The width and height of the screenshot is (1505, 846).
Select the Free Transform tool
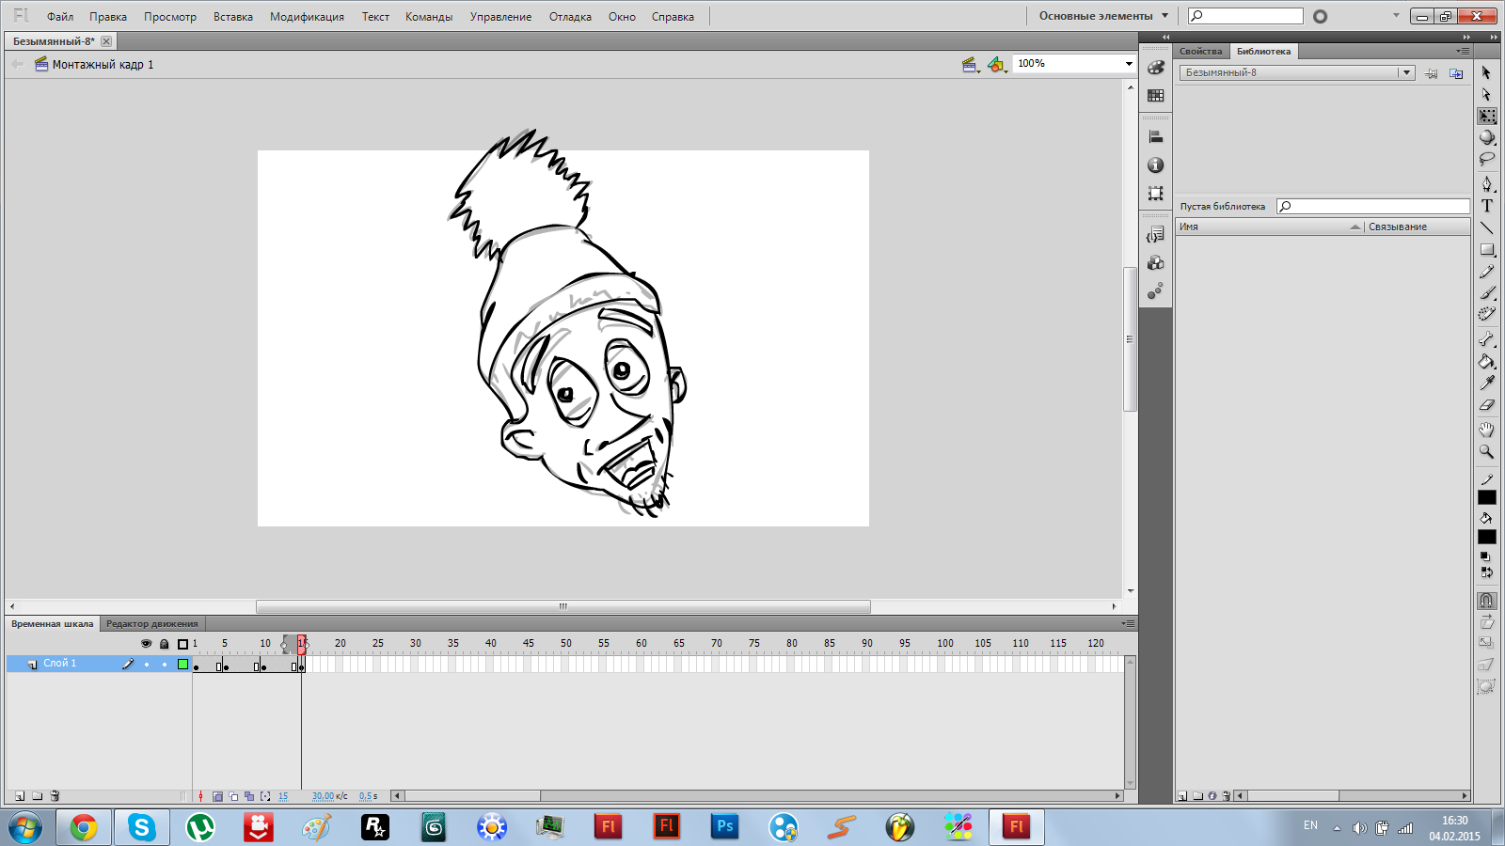[1486, 116]
